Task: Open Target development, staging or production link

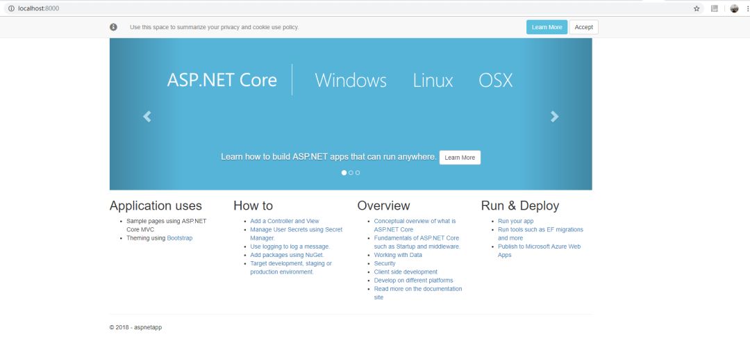Action: [291, 267]
